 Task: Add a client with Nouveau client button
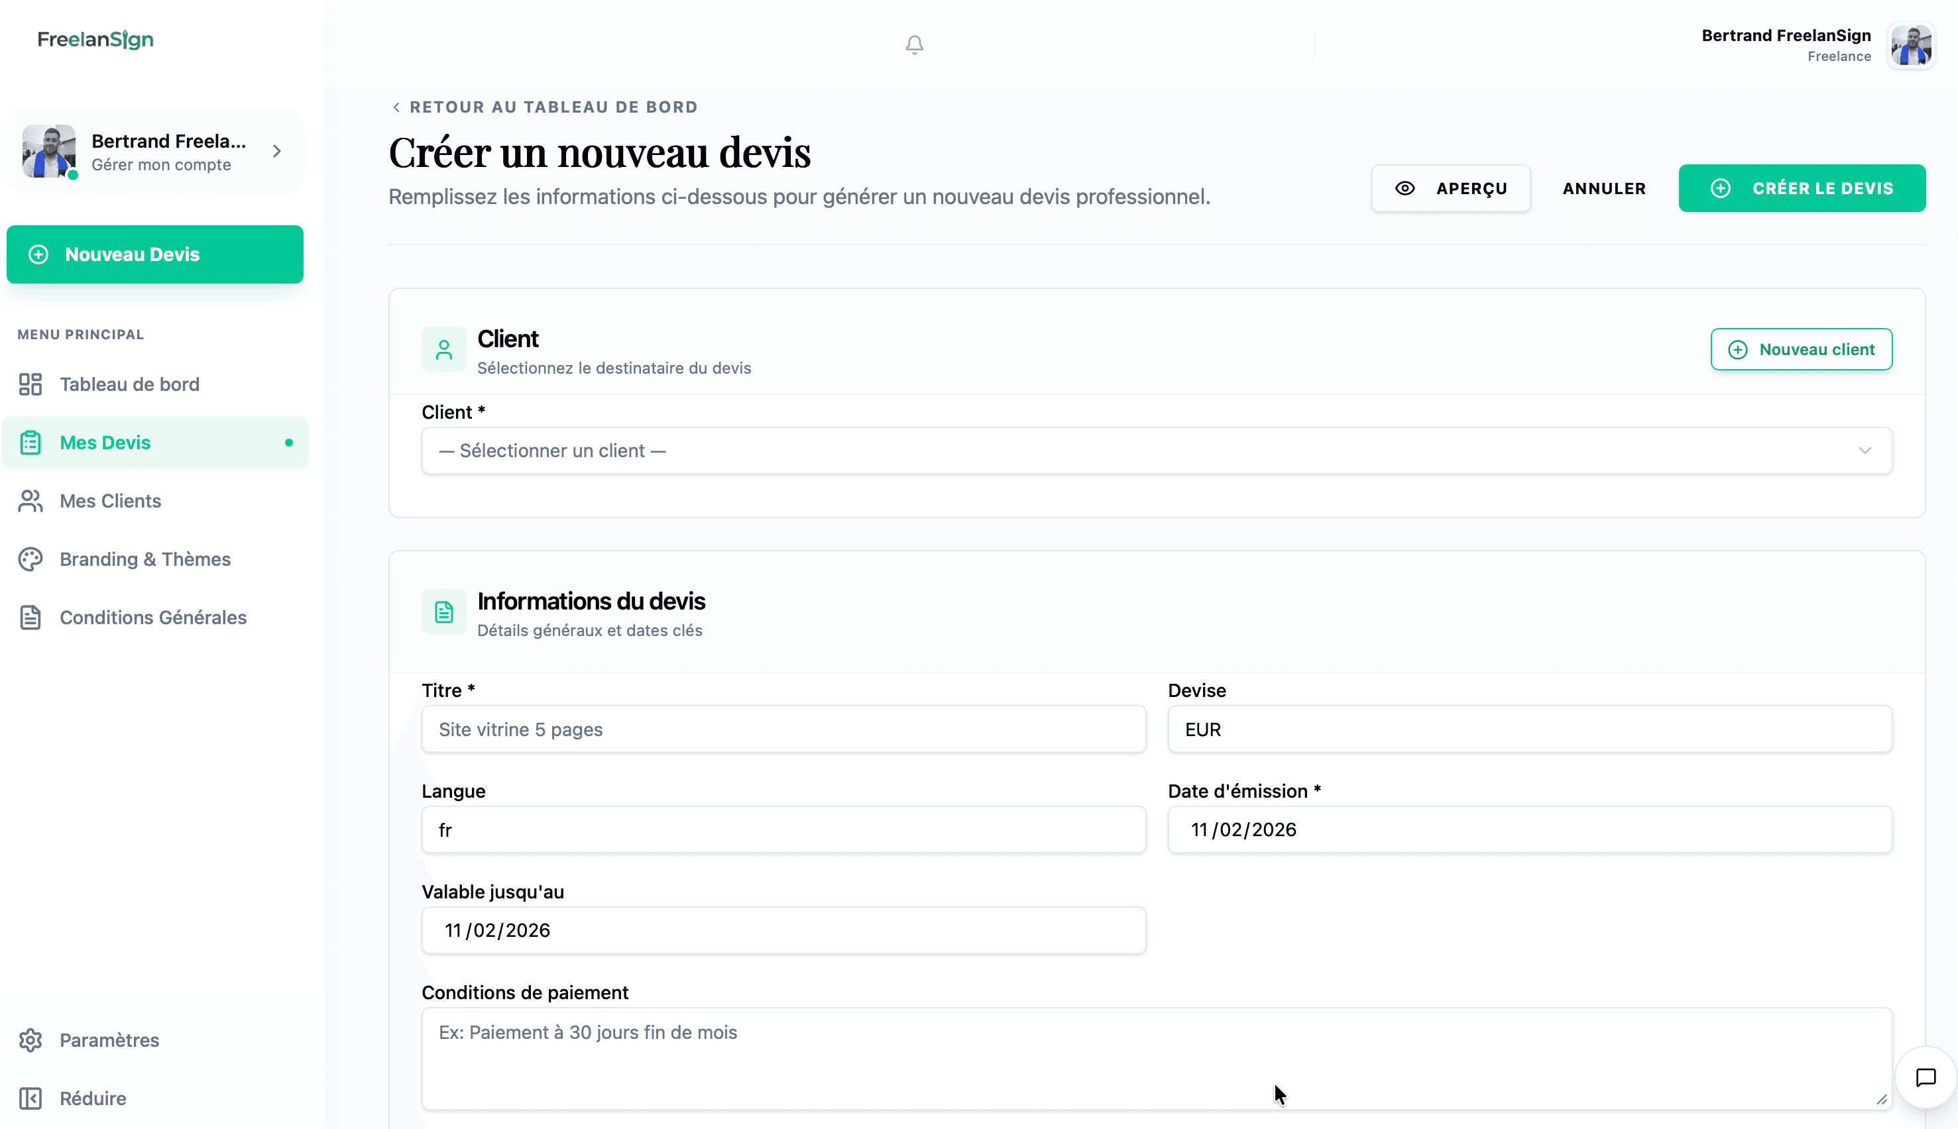click(x=1800, y=350)
